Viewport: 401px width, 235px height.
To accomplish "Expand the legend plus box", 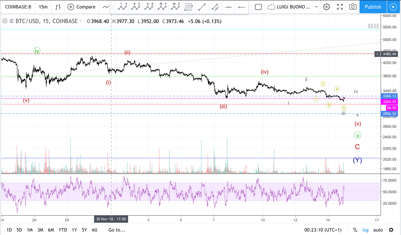I will [5, 21].
